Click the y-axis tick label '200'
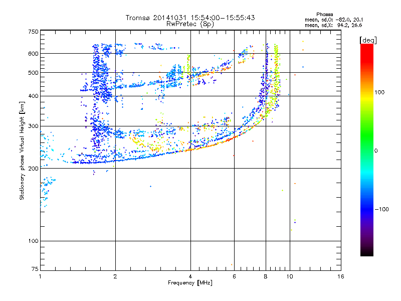Viewport: 401px width, 301px height. click(x=33, y=169)
